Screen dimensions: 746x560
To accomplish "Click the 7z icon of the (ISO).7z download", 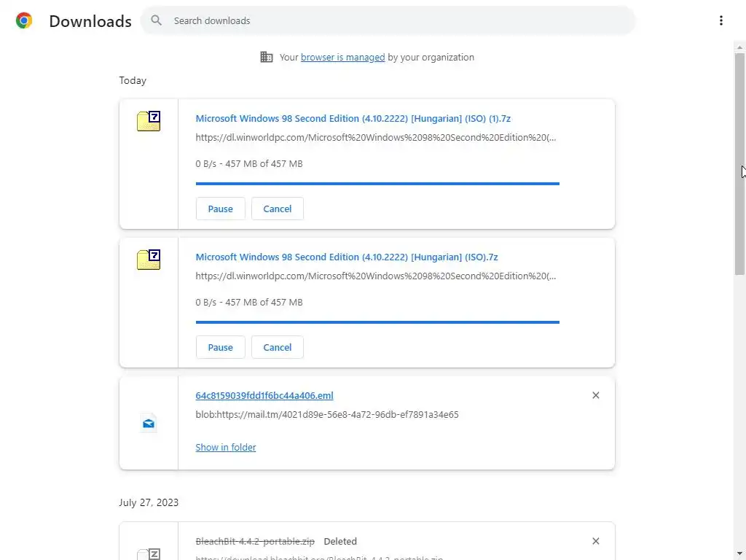I will (x=149, y=260).
